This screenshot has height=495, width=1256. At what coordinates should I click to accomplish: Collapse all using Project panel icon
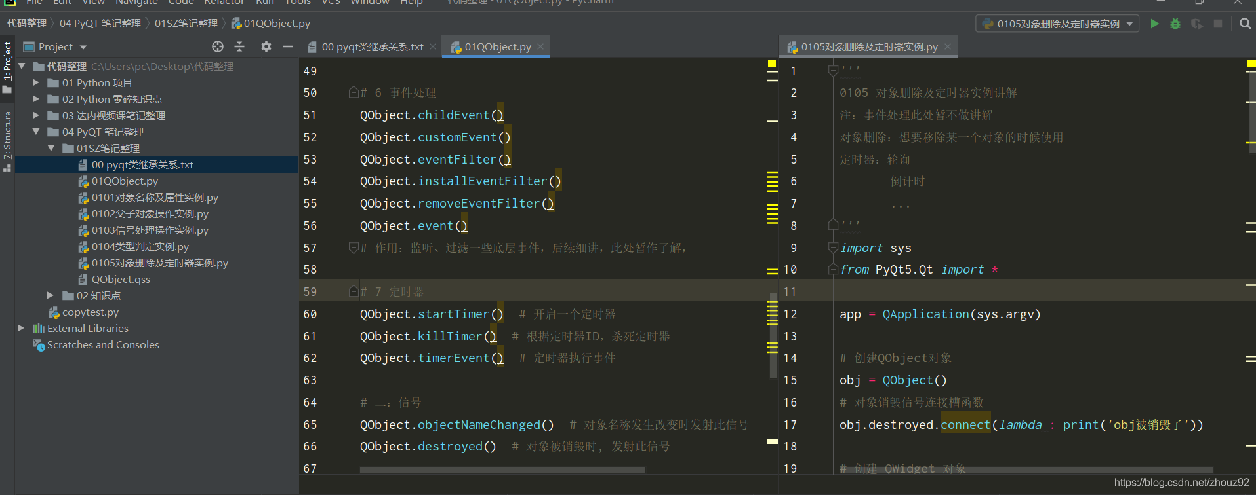pyautogui.click(x=239, y=46)
